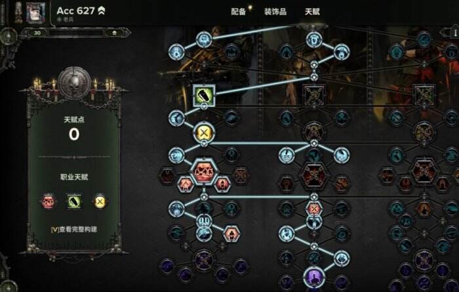Select the orange crossed-swords hexagon node in middle column

pos(314,209)
